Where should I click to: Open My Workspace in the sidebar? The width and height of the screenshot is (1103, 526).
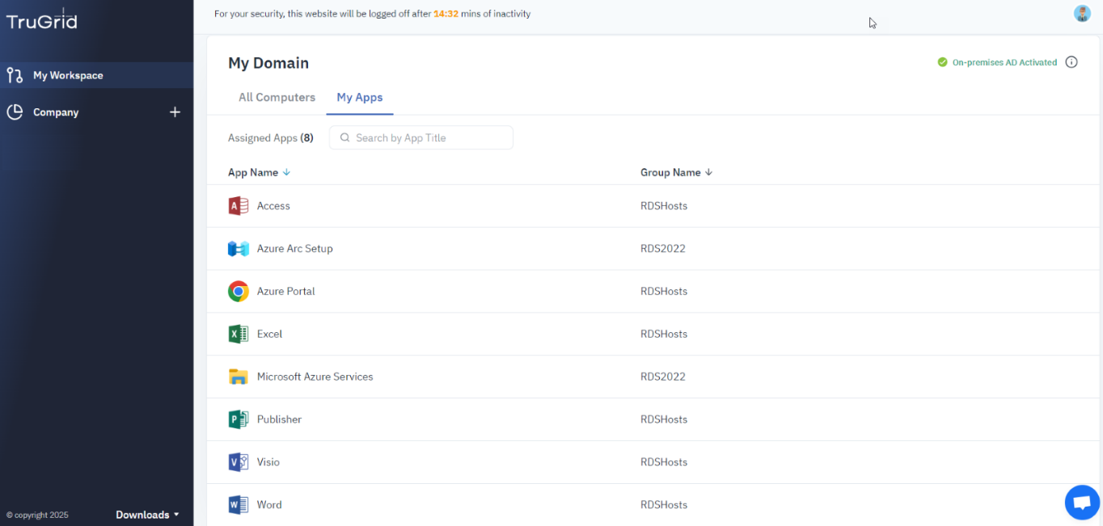click(x=97, y=75)
